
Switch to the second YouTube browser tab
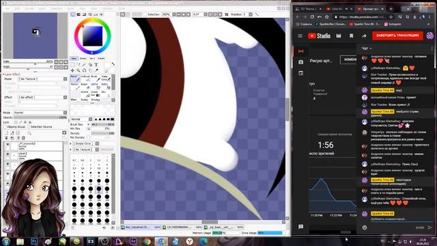pos(339,9)
